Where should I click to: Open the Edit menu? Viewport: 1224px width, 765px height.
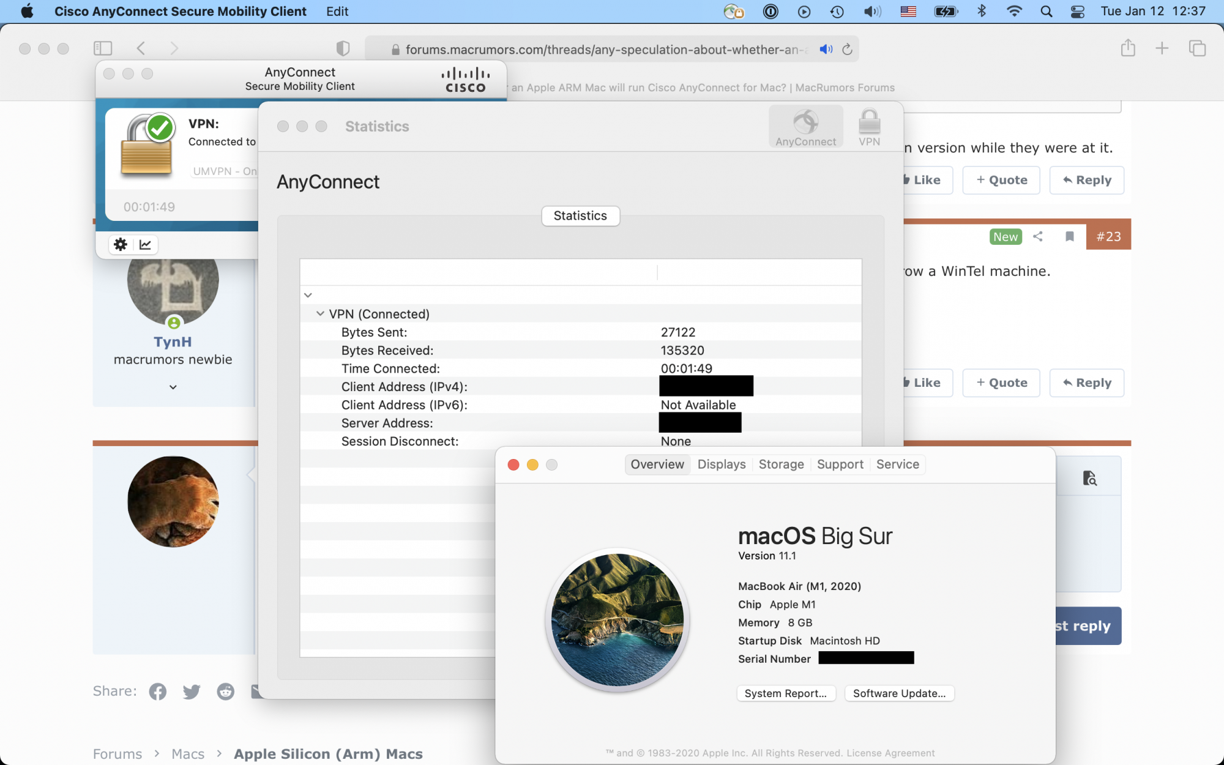pyautogui.click(x=337, y=12)
